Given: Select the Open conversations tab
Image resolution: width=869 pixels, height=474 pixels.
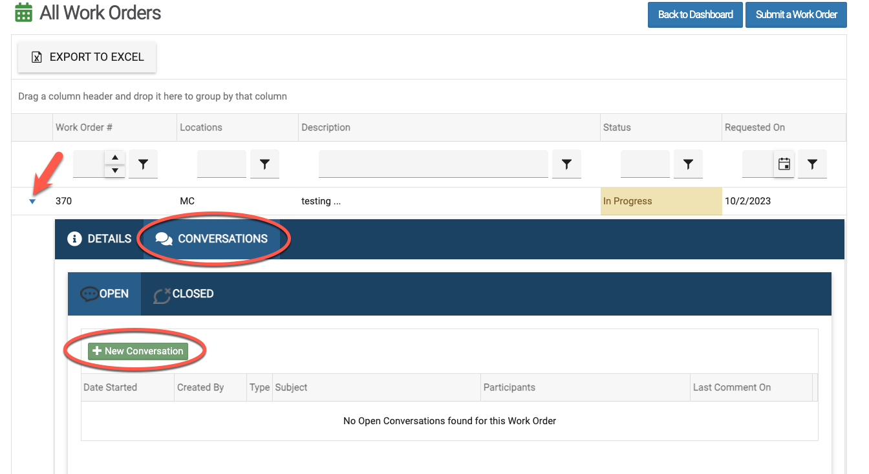Looking at the screenshot, I should point(105,294).
